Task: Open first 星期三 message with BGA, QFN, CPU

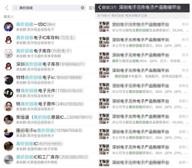Action: coord(143,104)
